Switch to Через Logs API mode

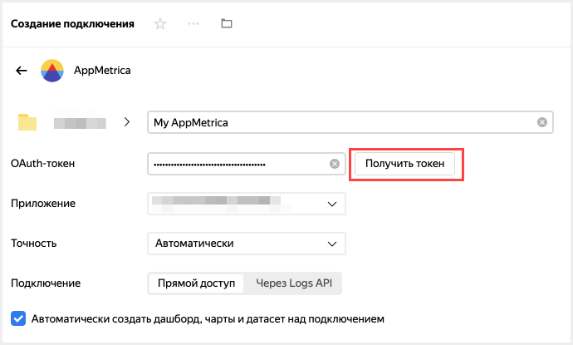[293, 283]
